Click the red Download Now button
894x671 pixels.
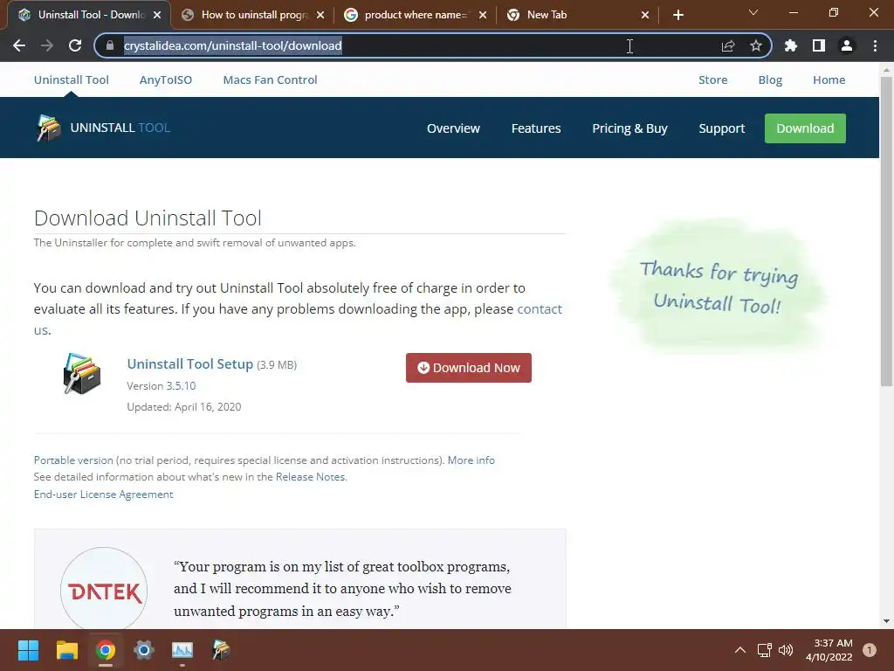click(x=469, y=368)
